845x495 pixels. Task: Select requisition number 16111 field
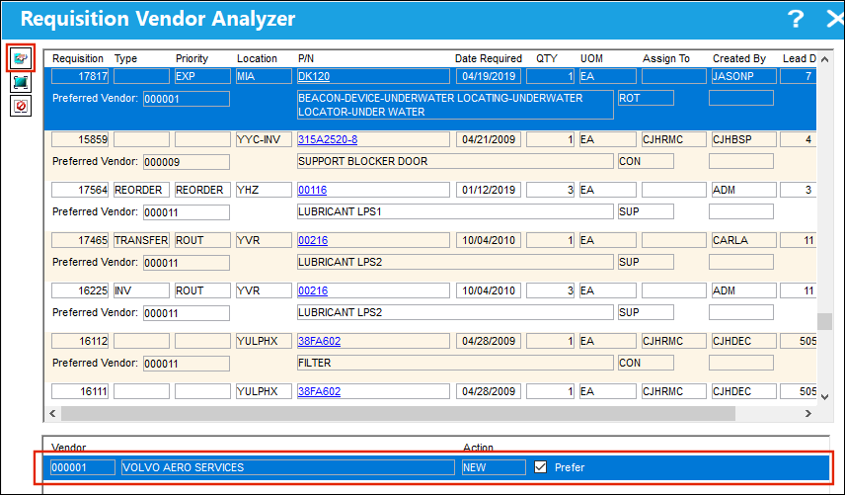click(x=80, y=391)
